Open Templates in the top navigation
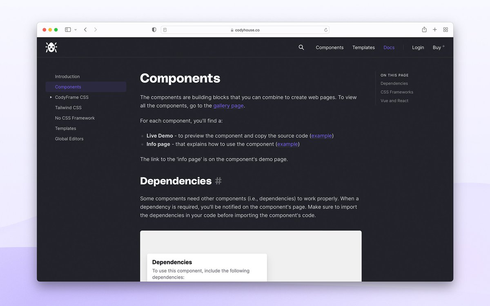The image size is (490, 306). tap(363, 47)
